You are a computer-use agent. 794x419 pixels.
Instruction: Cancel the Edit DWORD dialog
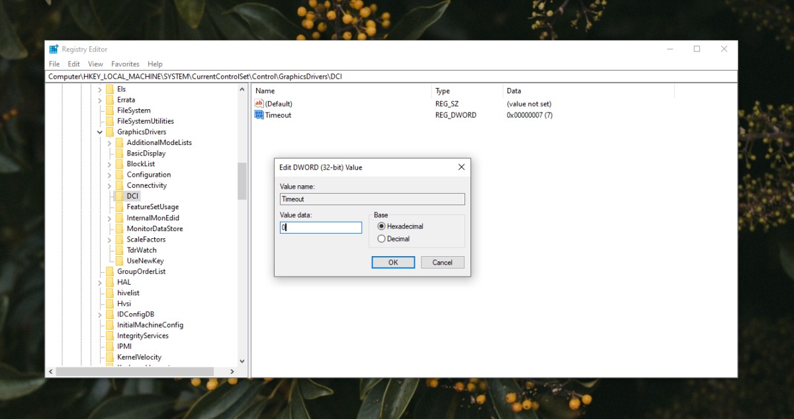click(442, 262)
